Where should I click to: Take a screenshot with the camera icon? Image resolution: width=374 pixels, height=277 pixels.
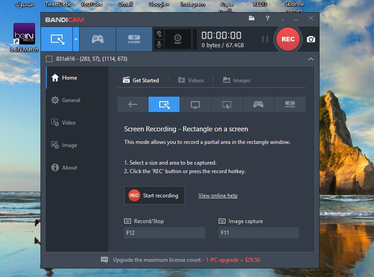coord(311,39)
